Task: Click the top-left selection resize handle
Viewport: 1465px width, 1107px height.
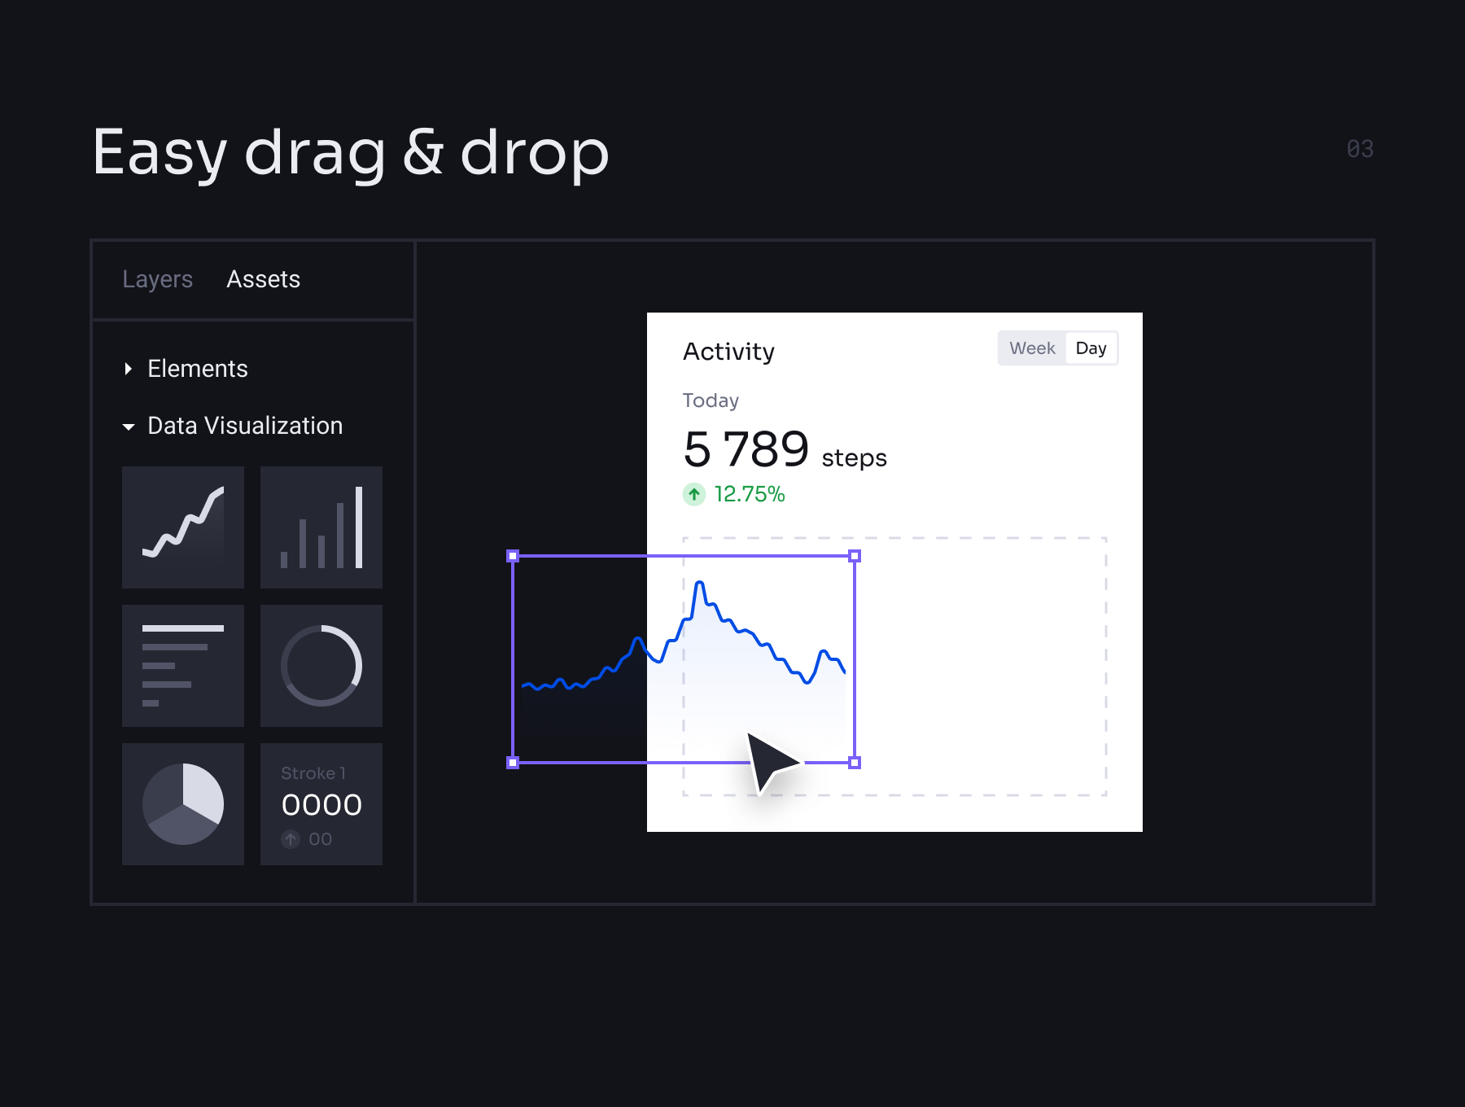Action: point(513,556)
